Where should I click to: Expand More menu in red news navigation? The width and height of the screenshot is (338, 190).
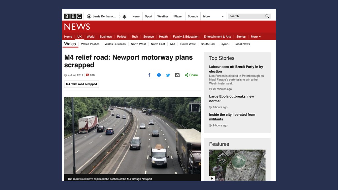256,37
